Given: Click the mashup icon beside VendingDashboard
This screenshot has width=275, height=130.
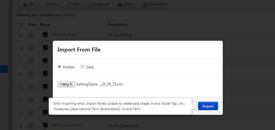Looking at the screenshot, I should click(45, 125).
